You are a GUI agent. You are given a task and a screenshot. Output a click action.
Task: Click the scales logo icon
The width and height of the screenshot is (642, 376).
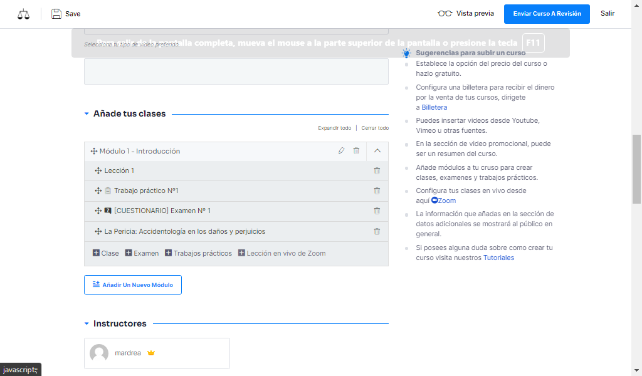[23, 14]
